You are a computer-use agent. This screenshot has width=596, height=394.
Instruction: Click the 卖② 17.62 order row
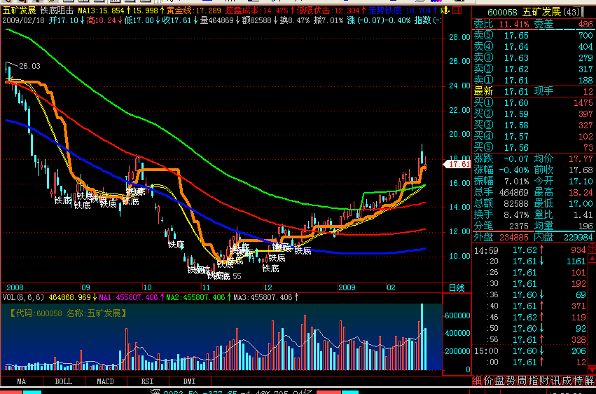coord(533,69)
